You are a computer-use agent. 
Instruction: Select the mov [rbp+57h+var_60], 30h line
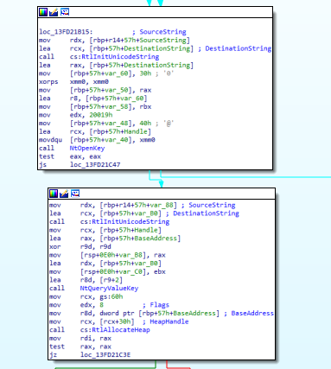pyautogui.click(x=106, y=73)
